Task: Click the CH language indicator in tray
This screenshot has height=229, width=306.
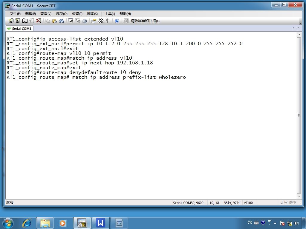Action: click(250, 222)
